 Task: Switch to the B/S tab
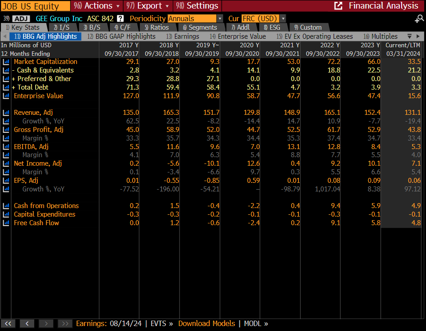click(92, 27)
